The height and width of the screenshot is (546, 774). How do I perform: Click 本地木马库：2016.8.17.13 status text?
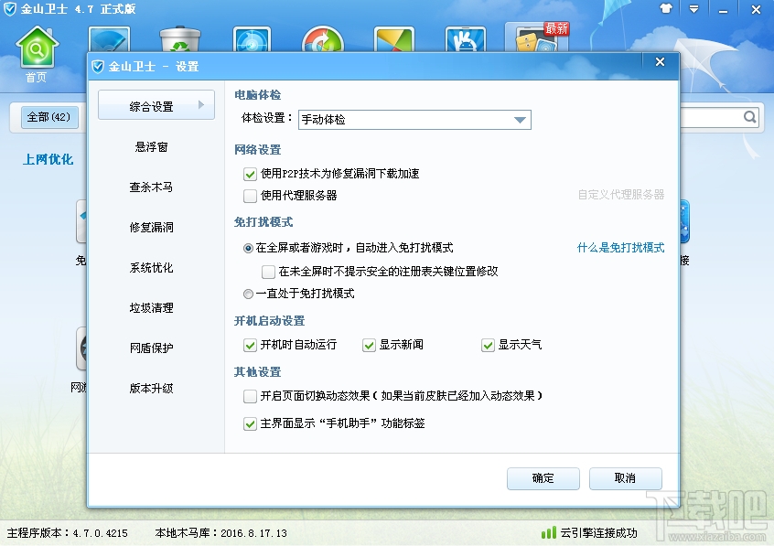click(x=220, y=533)
